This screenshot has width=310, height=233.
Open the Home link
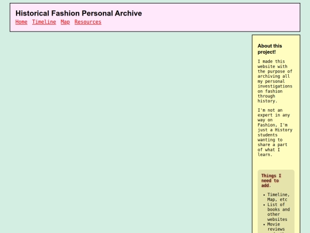[x=21, y=22]
